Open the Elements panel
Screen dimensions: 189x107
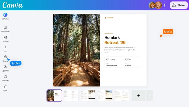[x=5, y=39]
